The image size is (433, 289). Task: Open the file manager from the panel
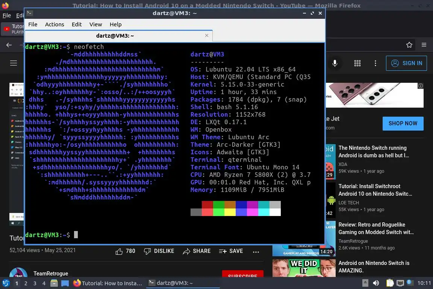pyautogui.click(x=54, y=283)
